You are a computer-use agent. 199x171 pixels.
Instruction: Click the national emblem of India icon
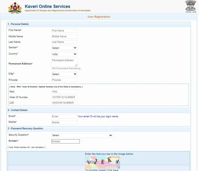(x=190, y=6)
